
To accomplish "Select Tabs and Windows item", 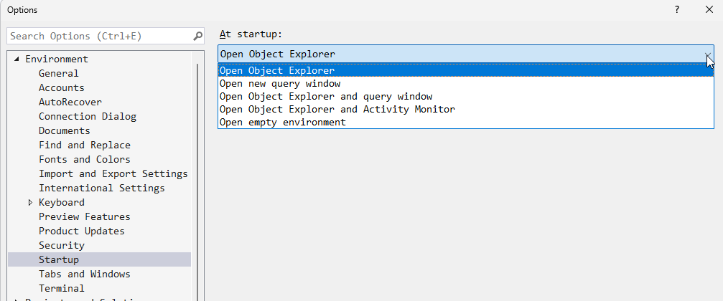I will pyautogui.click(x=85, y=274).
